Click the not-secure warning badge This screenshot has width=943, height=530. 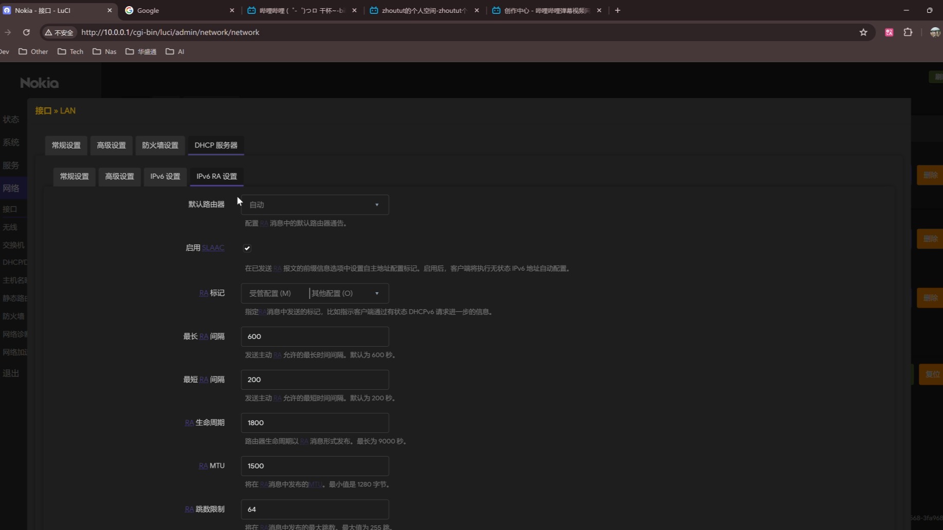pyautogui.click(x=60, y=32)
